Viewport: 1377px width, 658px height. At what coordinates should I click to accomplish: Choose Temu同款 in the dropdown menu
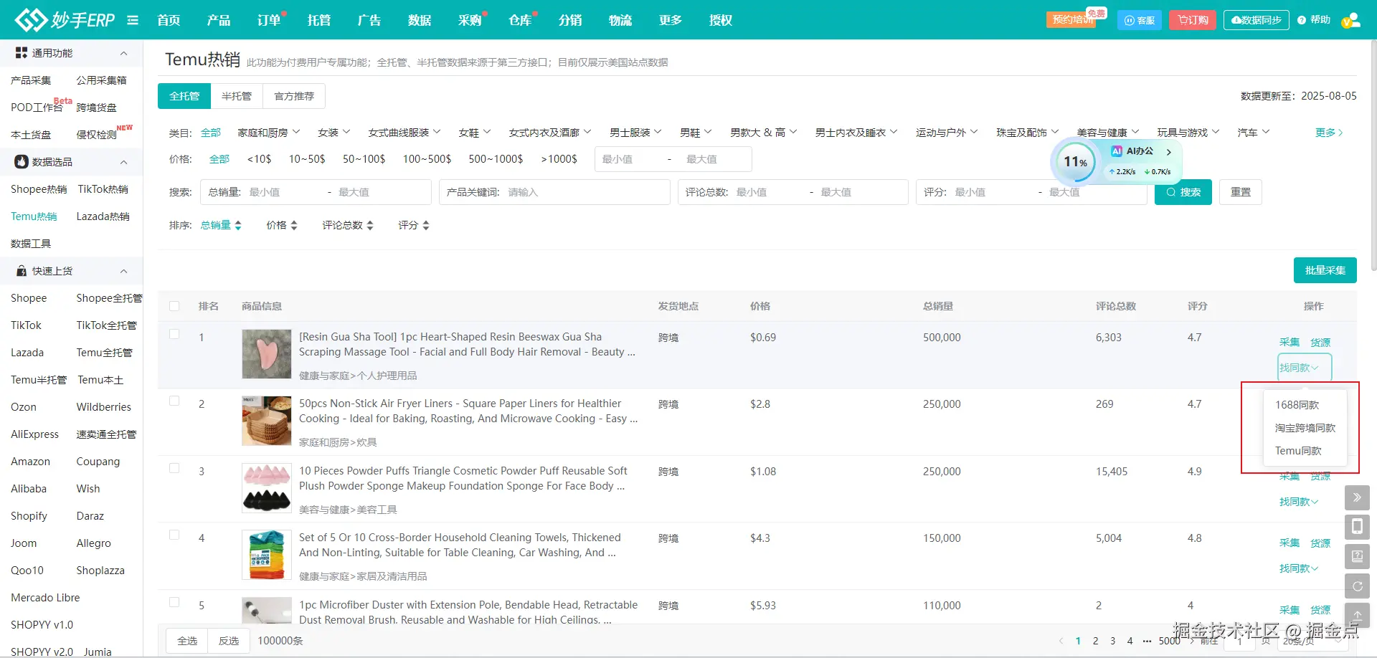[x=1298, y=451]
